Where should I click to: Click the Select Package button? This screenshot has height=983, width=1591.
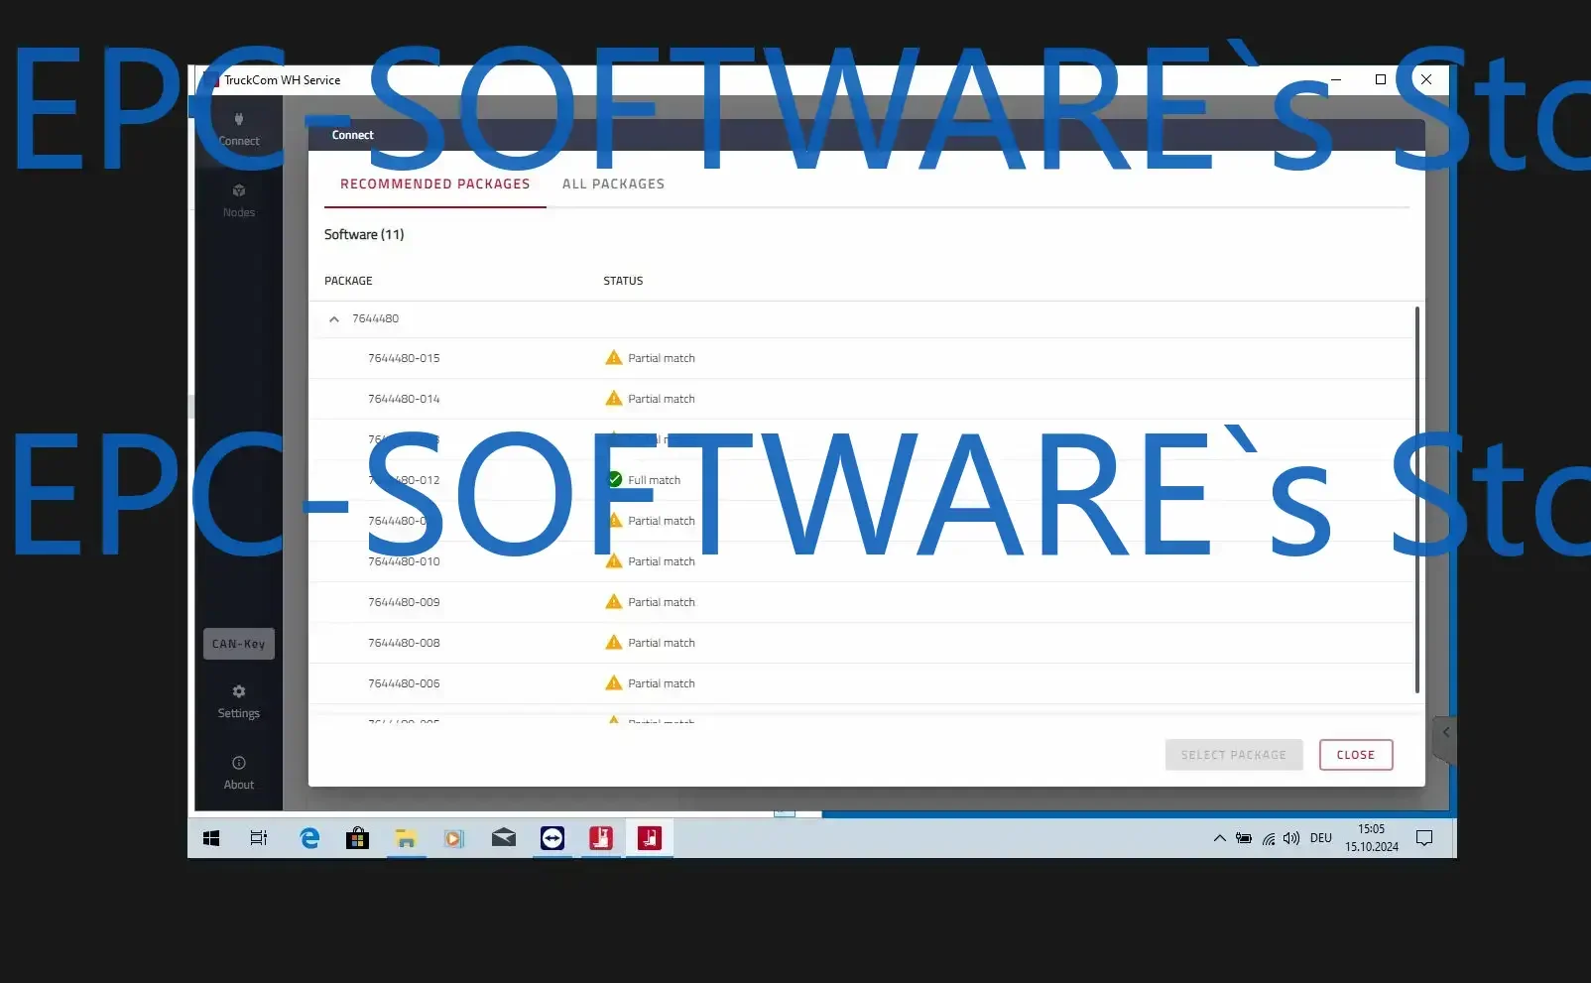pos(1234,755)
